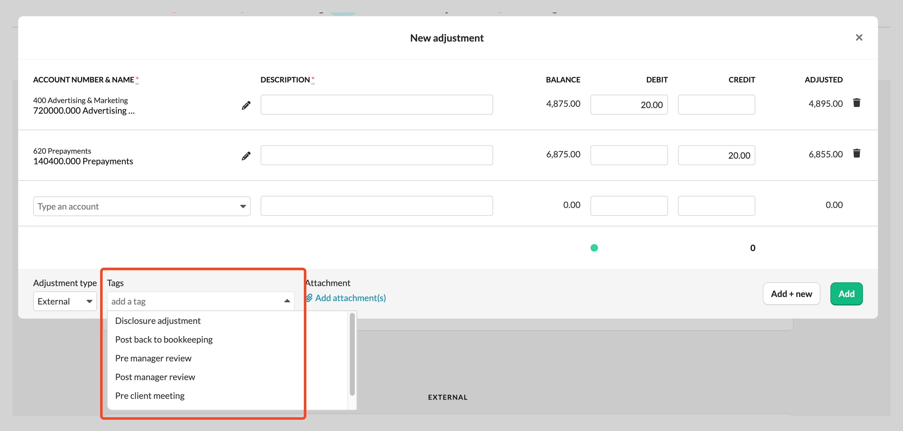Close the New adjustment dialog

859,37
